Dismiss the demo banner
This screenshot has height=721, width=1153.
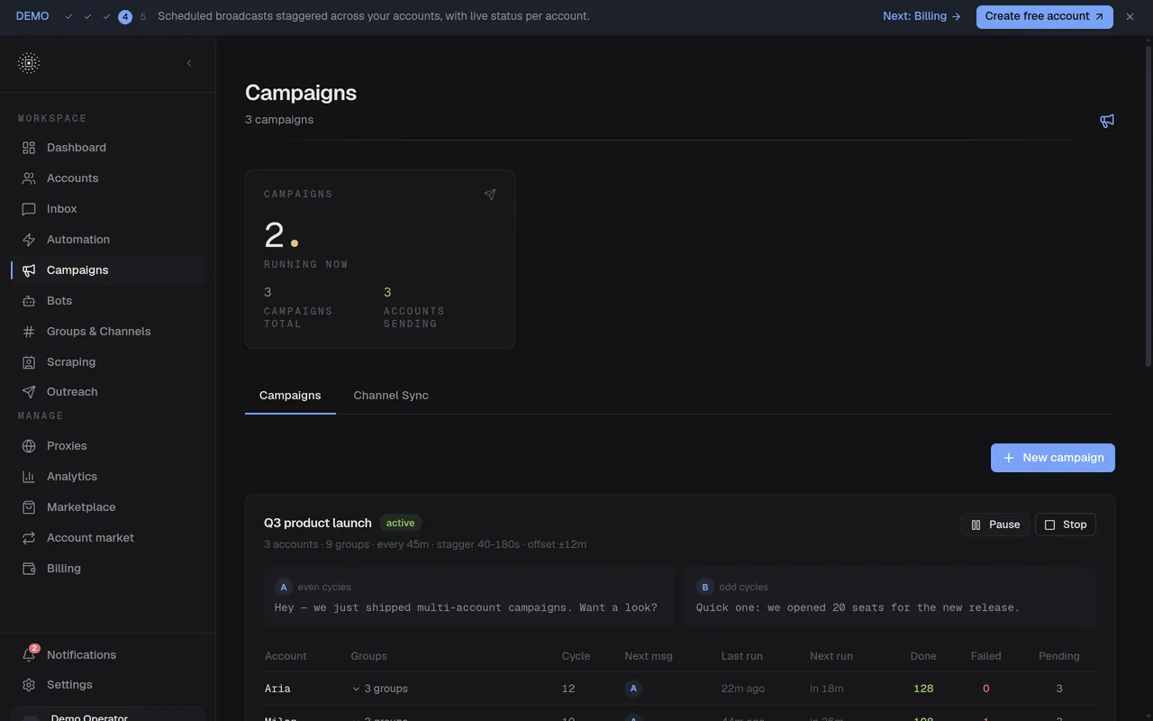coord(1130,16)
